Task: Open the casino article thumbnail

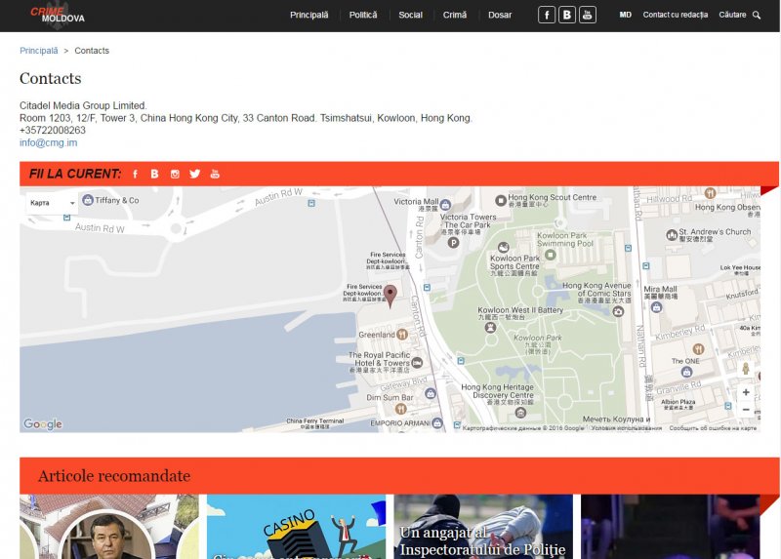Action: 297,527
